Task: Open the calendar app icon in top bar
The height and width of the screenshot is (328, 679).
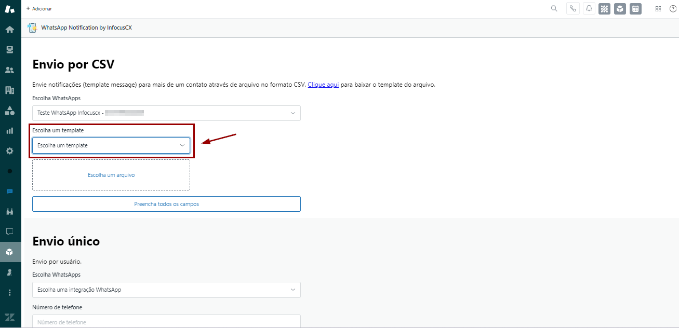Action: tap(635, 9)
